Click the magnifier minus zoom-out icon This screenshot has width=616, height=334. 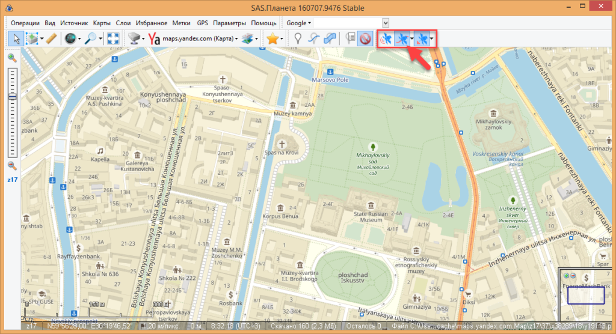pos(12,166)
